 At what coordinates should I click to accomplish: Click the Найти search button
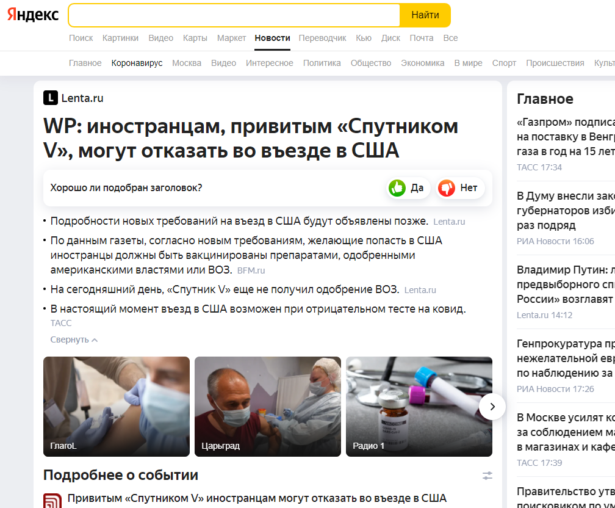tap(425, 15)
